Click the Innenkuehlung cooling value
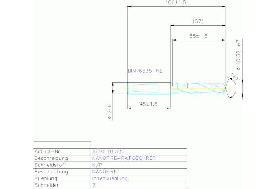 110,179
